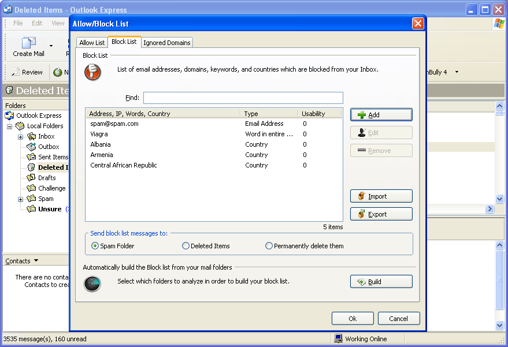The width and height of the screenshot is (508, 347).
Task: Click the Create Mail toolbar icon
Action: point(28,44)
